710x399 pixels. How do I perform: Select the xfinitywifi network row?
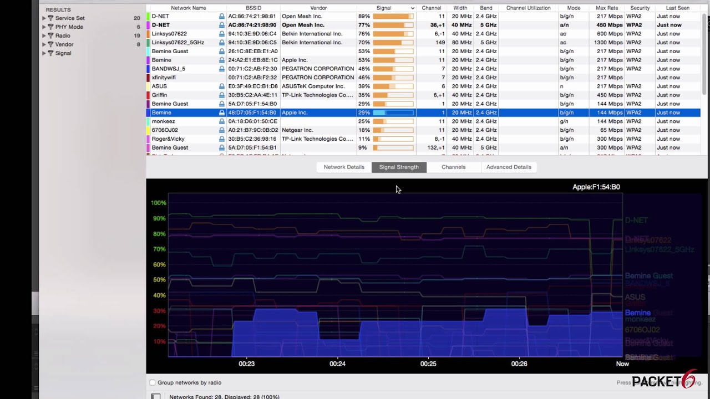point(423,78)
